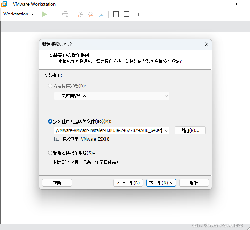The width and height of the screenshot is (250, 230).
Task: Cancel the wizard with 取消 button
Action: pos(194,183)
